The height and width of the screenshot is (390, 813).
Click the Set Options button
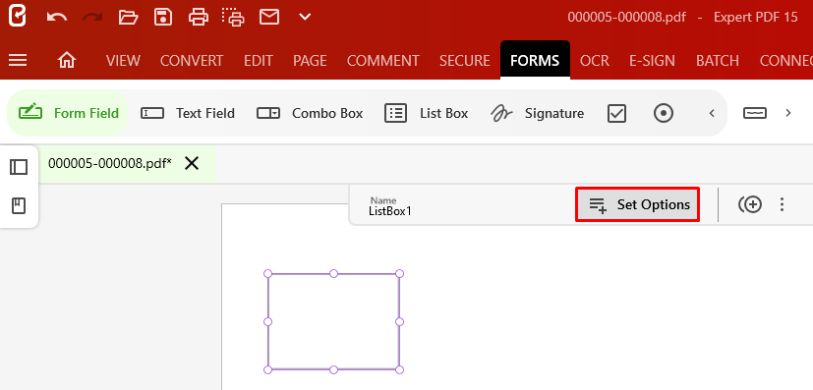638,204
